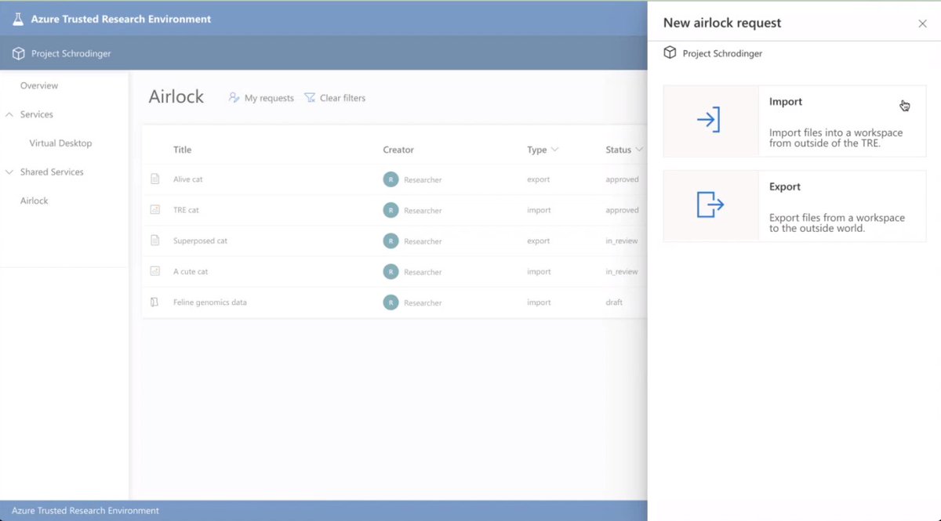Choose Import to create an import request
Viewport: 941px width, 521px height.
pyautogui.click(x=794, y=121)
